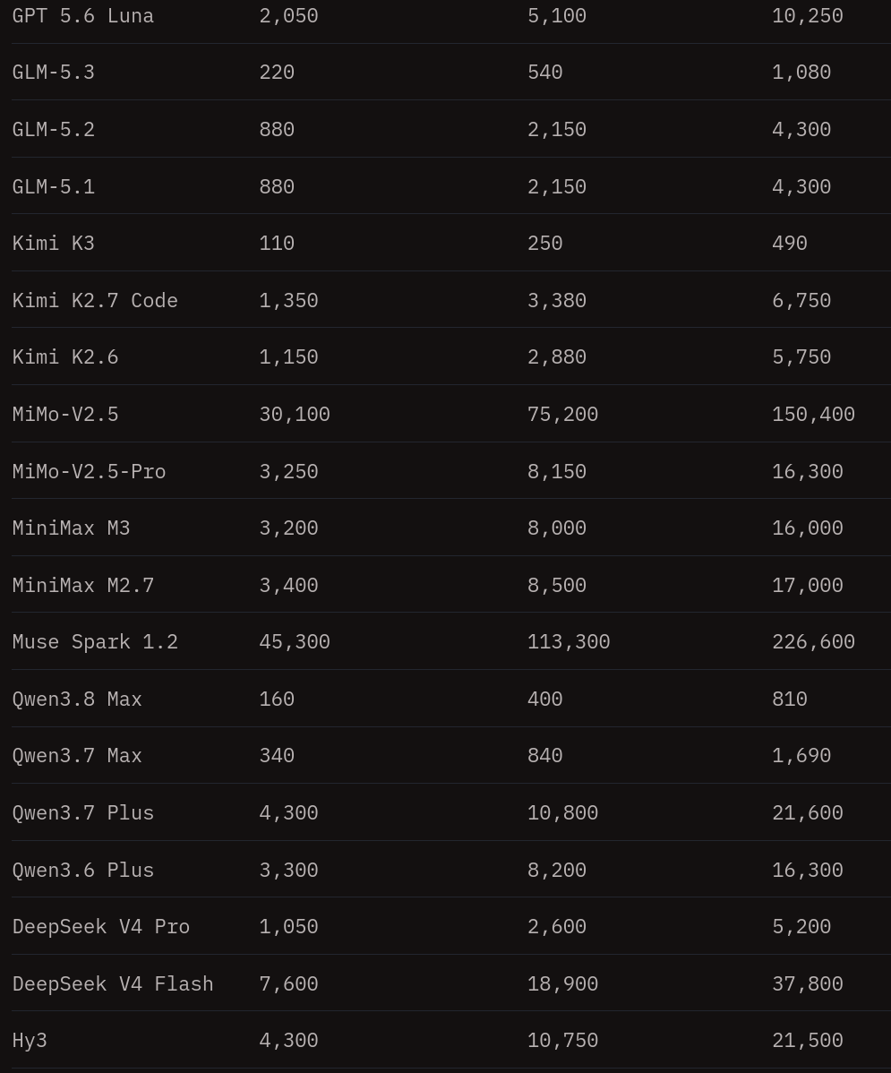This screenshot has height=1073, width=891.
Task: Click the 18,900 DeepSeek V4 Flash value
Action: click(x=562, y=984)
